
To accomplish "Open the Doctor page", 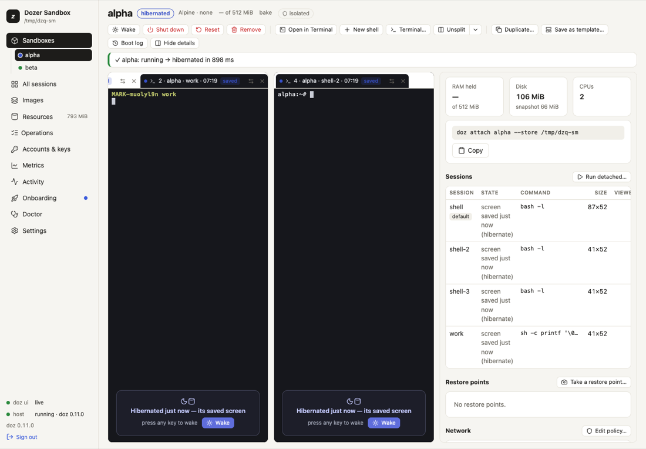I will click(x=49, y=214).
